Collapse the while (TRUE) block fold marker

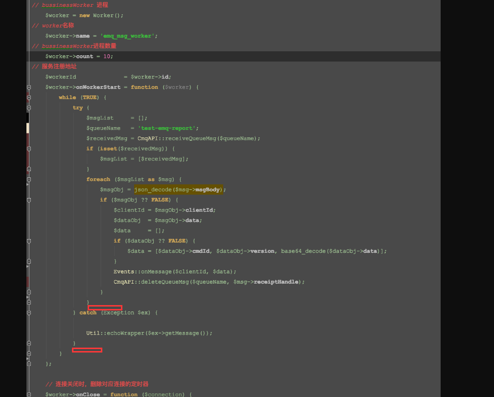point(29,97)
